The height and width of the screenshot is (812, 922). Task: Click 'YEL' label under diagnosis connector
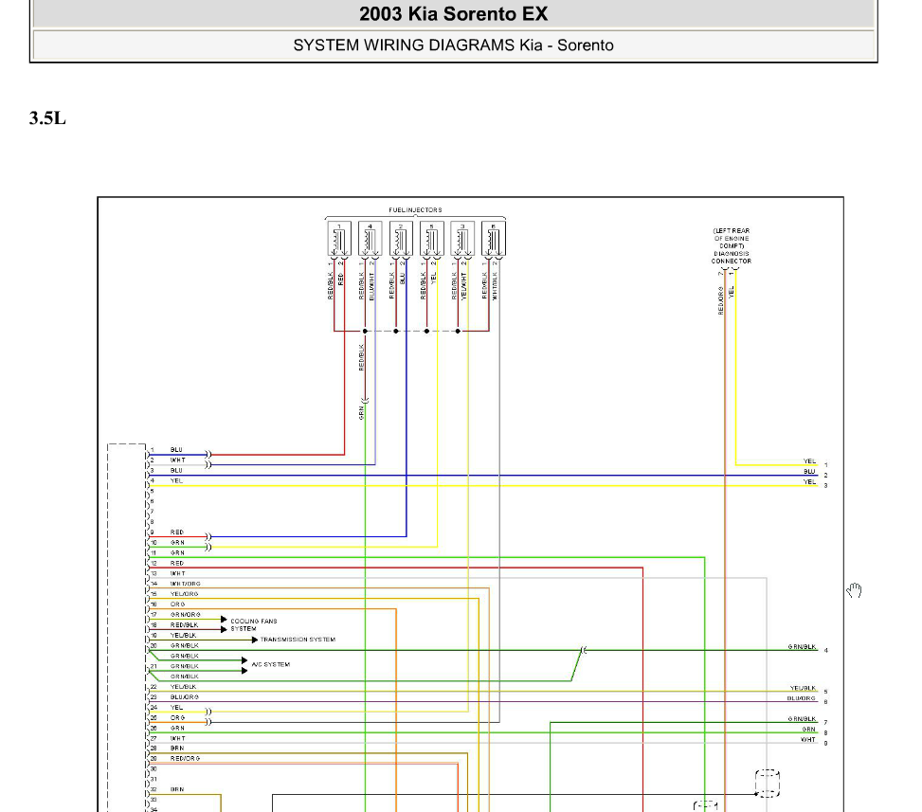732,292
